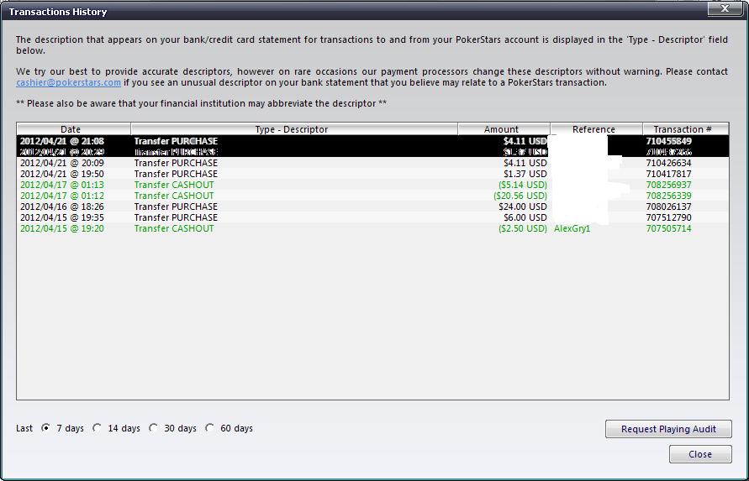Select row dated 2012/04/21 @ 19:50
The width and height of the screenshot is (749, 481).
click(x=372, y=174)
